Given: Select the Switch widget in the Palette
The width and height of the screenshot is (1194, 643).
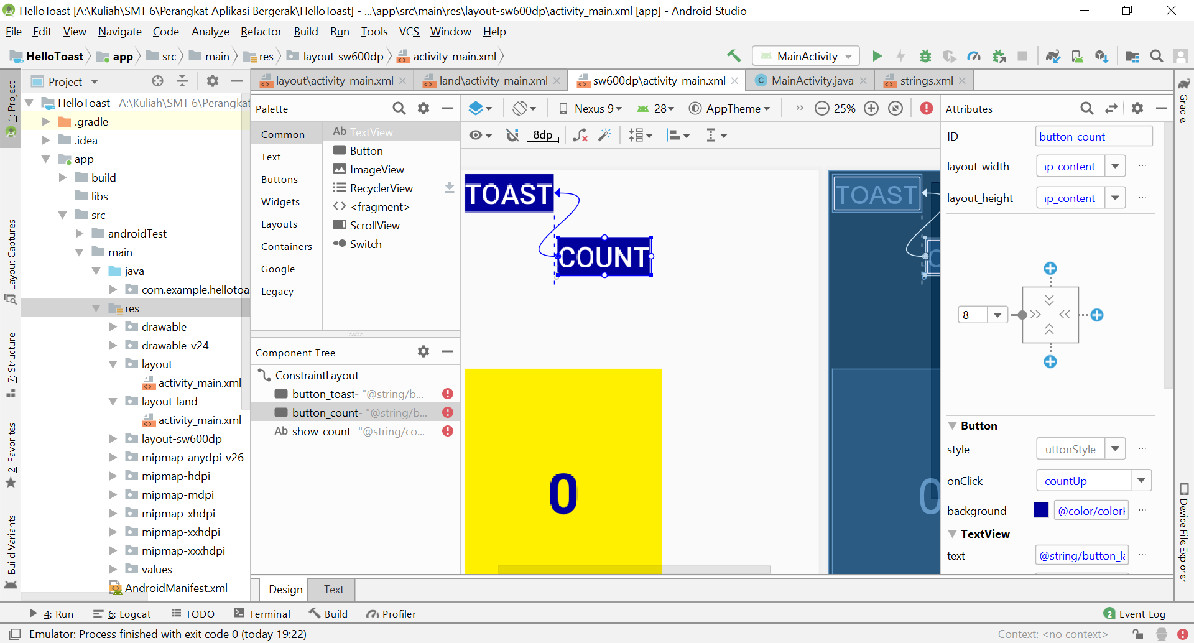Looking at the screenshot, I should [364, 244].
